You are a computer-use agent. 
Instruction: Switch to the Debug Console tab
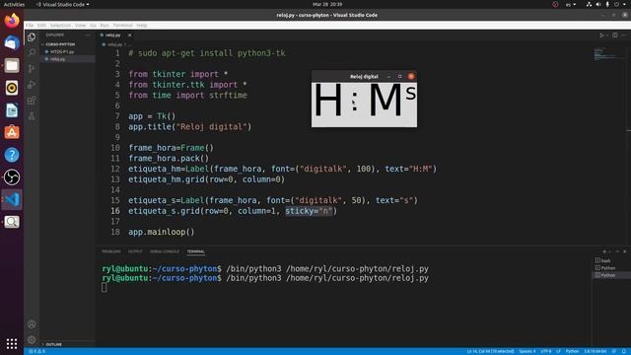click(x=165, y=251)
